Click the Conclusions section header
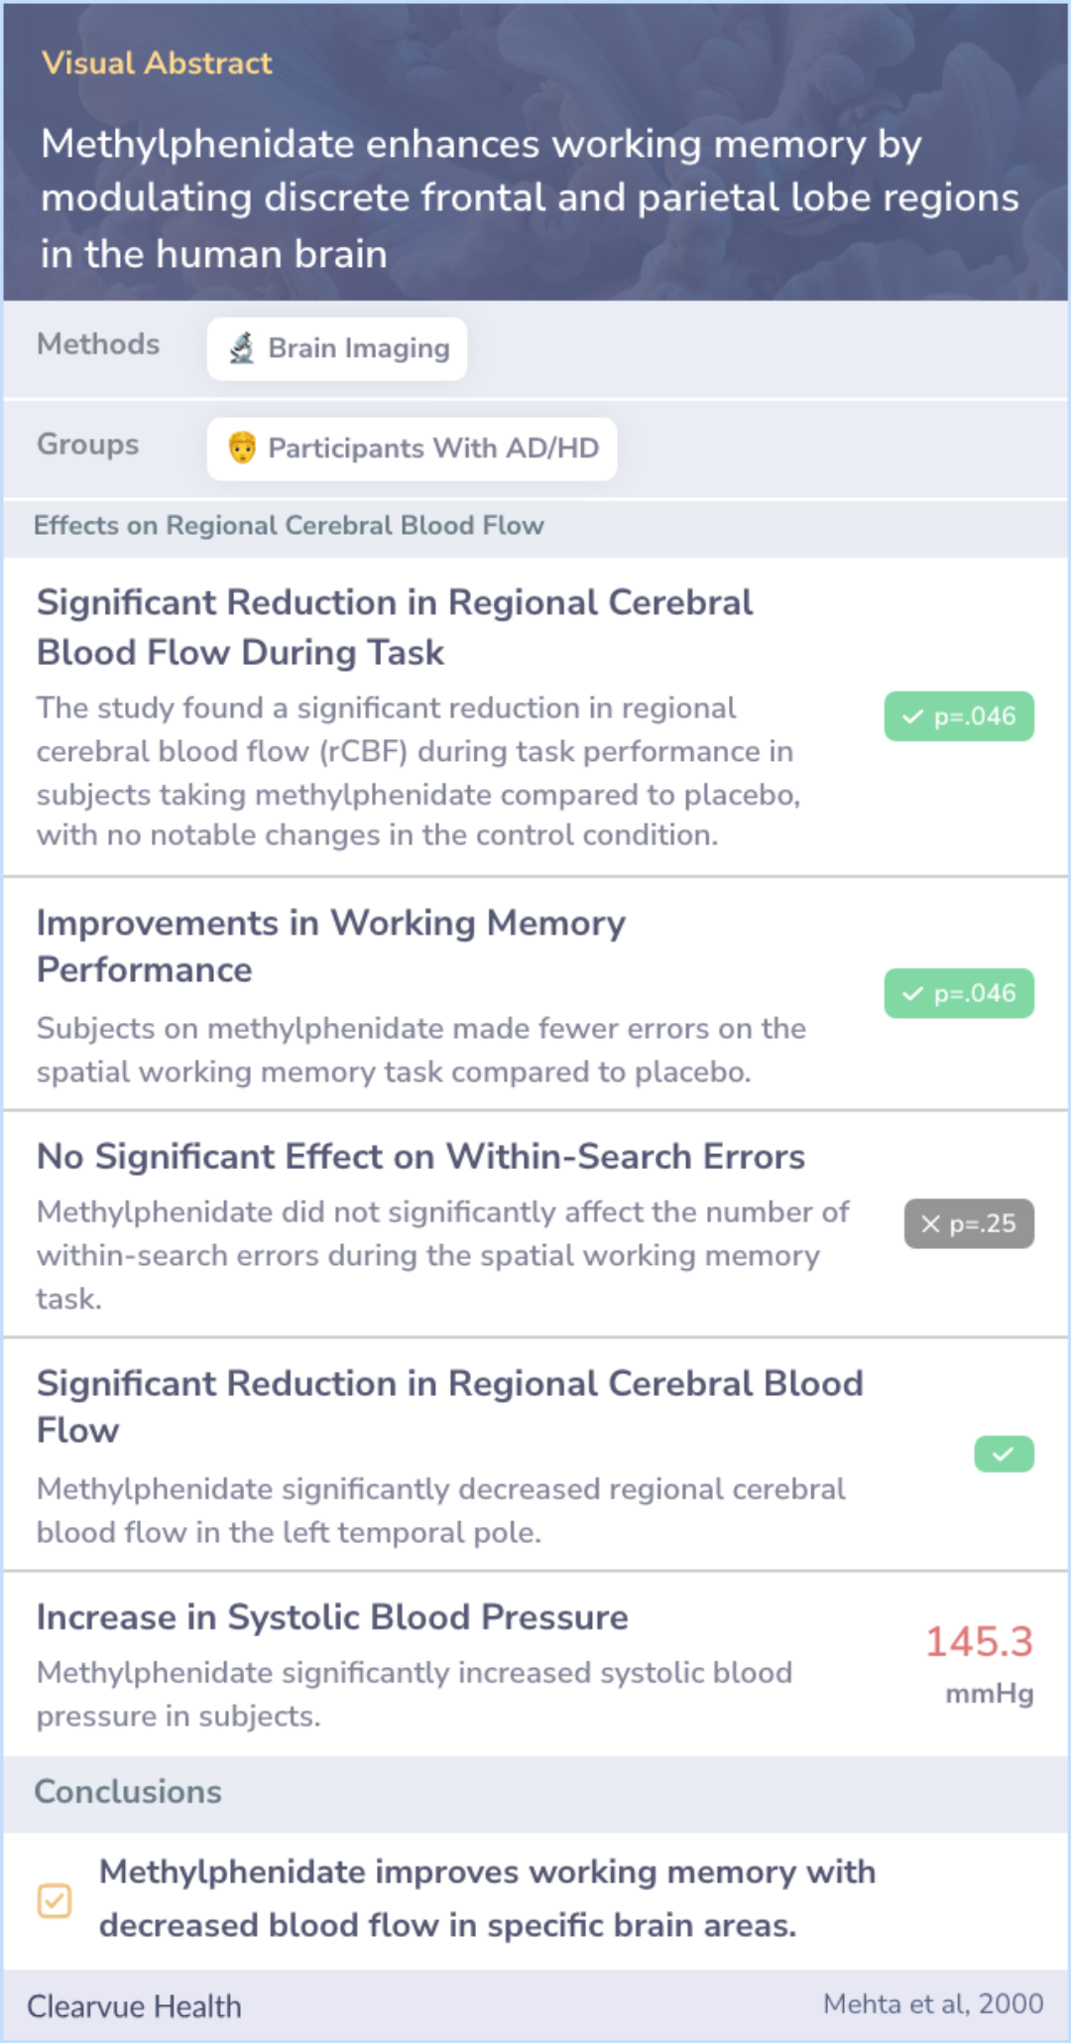This screenshot has width=1071, height=2043. (x=128, y=1792)
